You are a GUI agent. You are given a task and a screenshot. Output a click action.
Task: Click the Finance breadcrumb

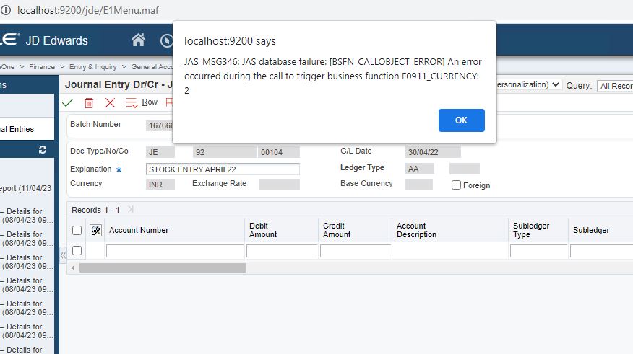(x=42, y=67)
